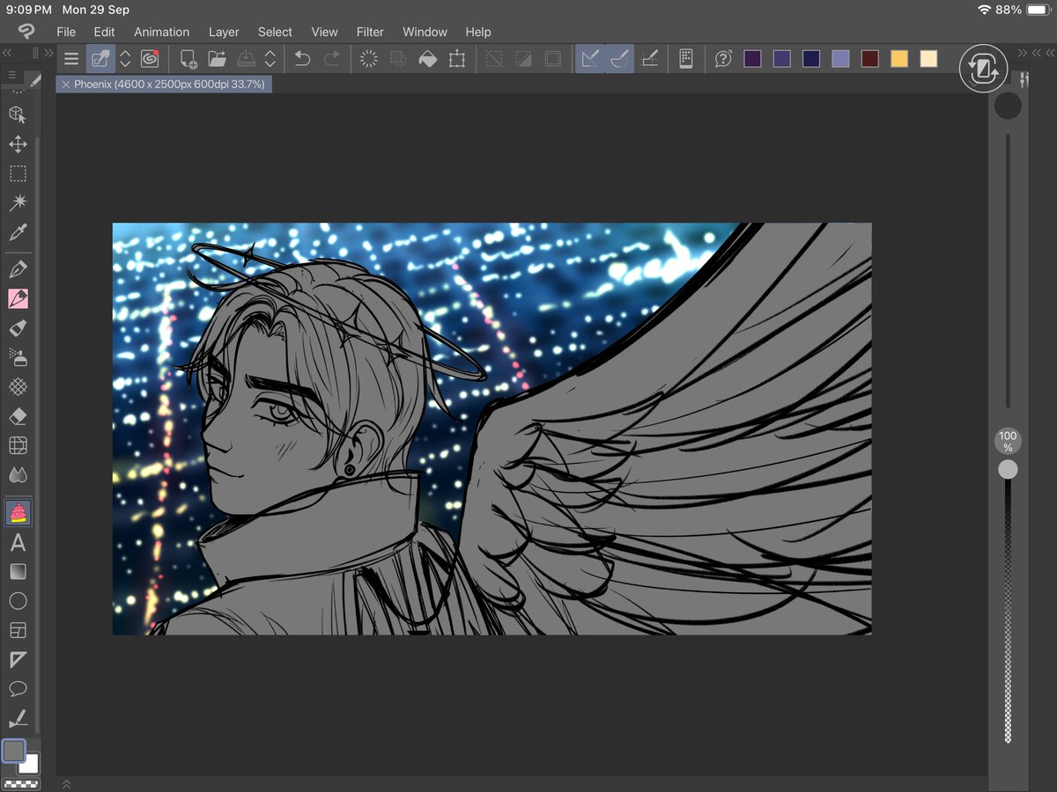Select white sub drawing color chip
This screenshot has width=1057, height=792.
(x=29, y=764)
